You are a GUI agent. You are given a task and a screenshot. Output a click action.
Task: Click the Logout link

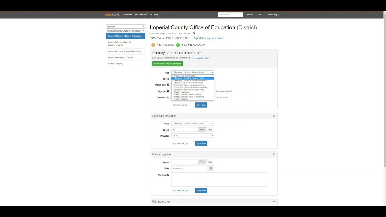point(259,14)
